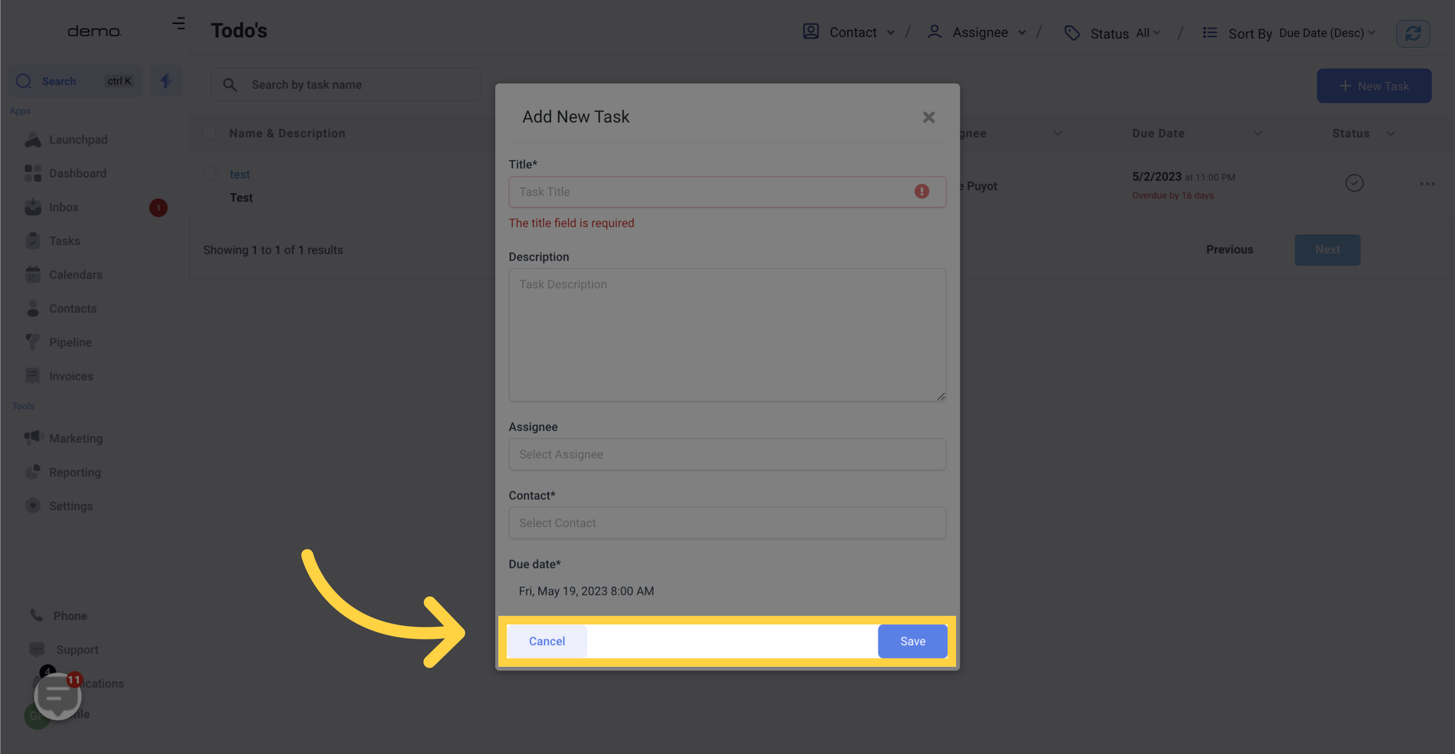Expand the Assignee column chevron

pyautogui.click(x=1058, y=133)
